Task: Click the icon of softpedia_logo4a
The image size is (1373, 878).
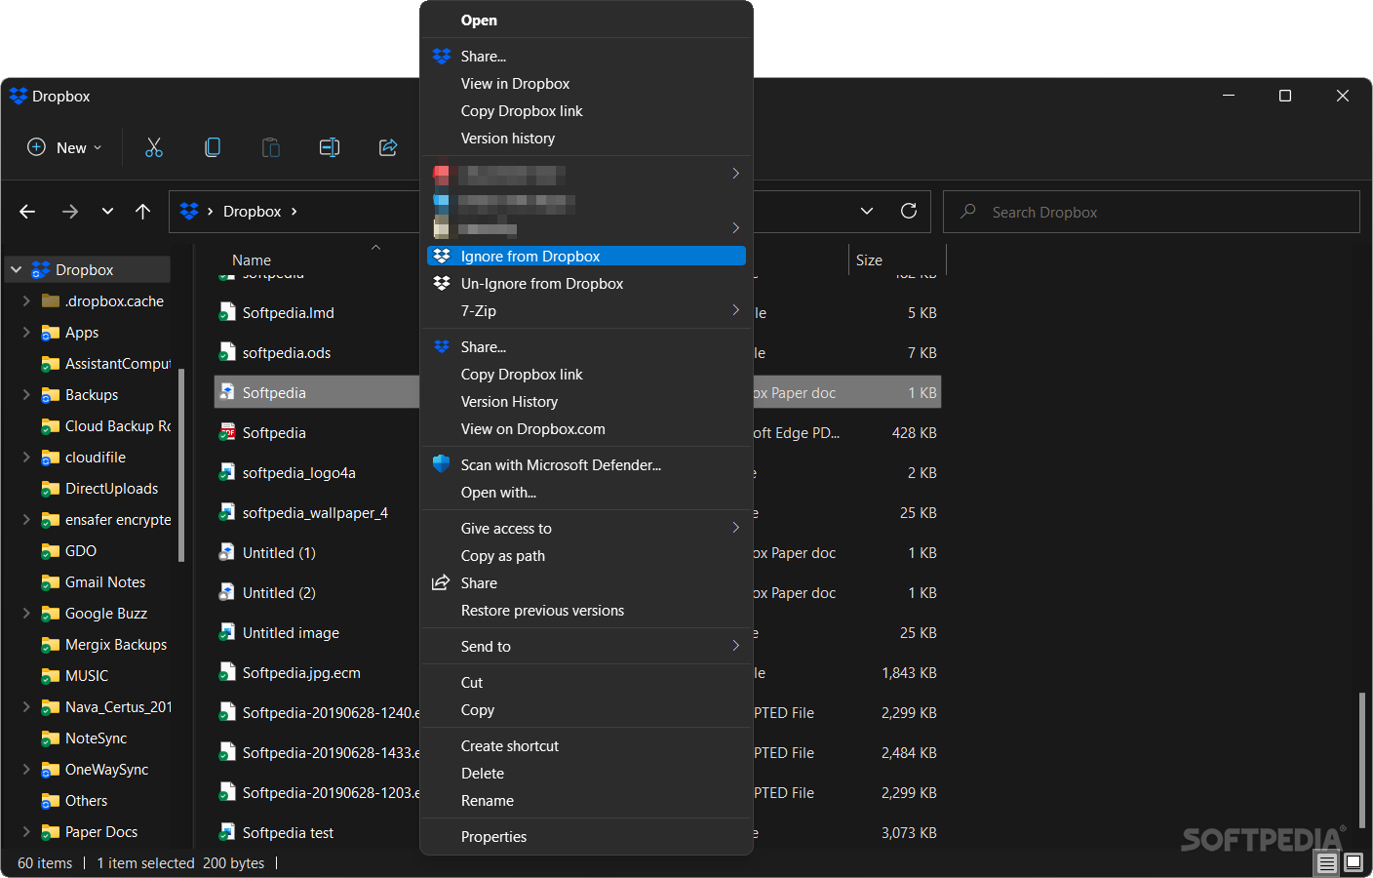Action: click(226, 472)
